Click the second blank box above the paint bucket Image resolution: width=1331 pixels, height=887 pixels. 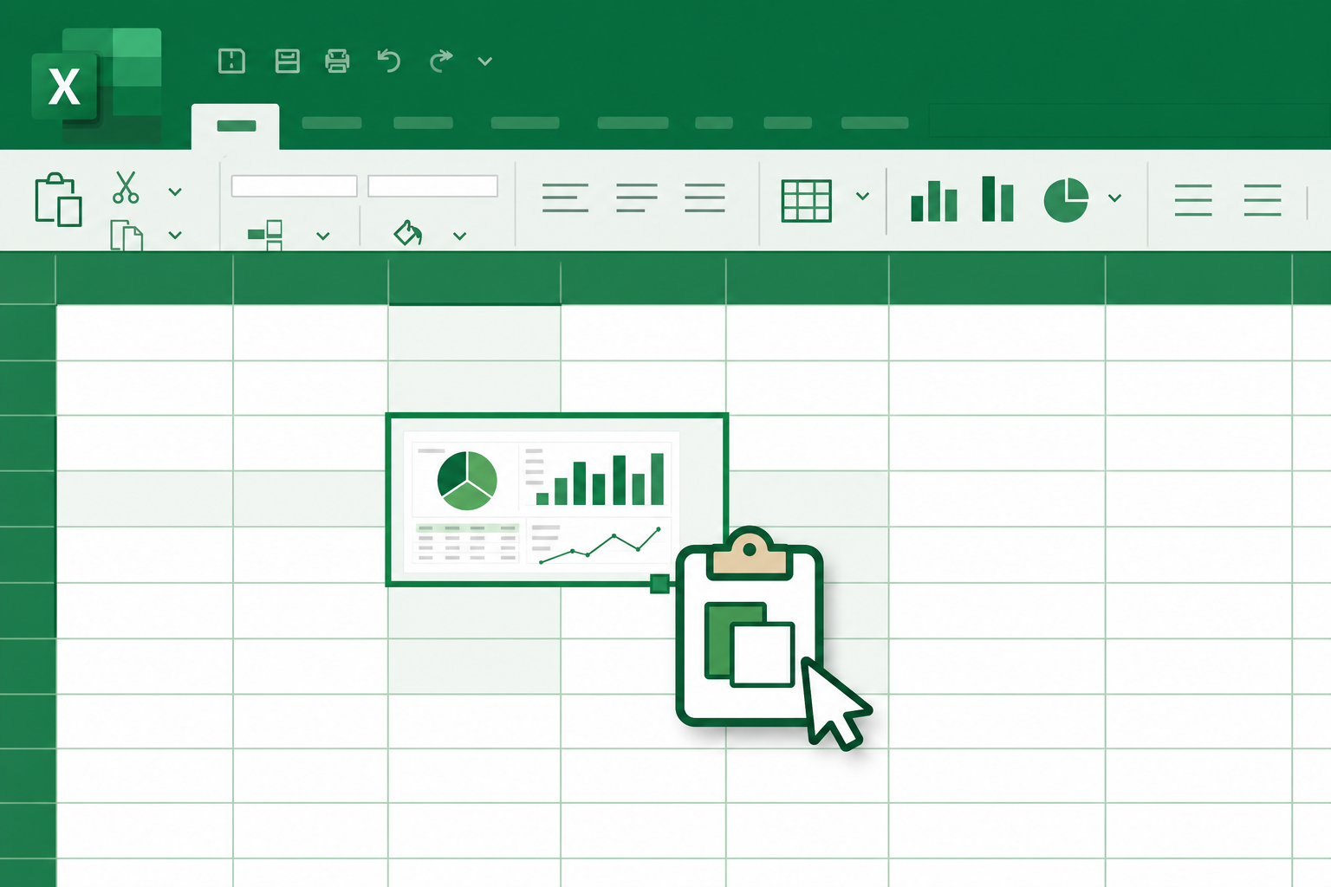433,186
